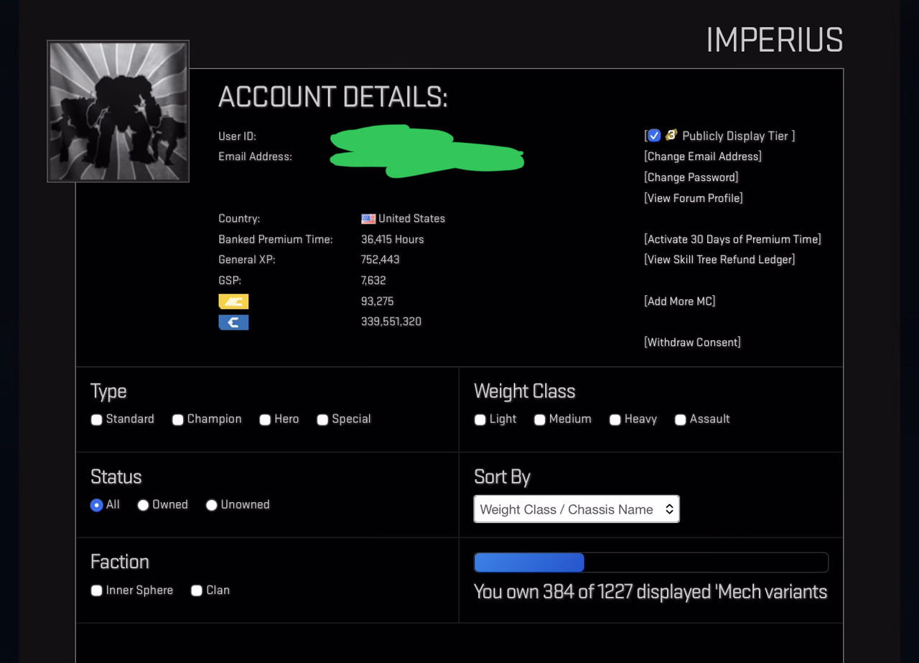Click the Email Address label
Screen dimensions: 919x663
[x=255, y=157]
